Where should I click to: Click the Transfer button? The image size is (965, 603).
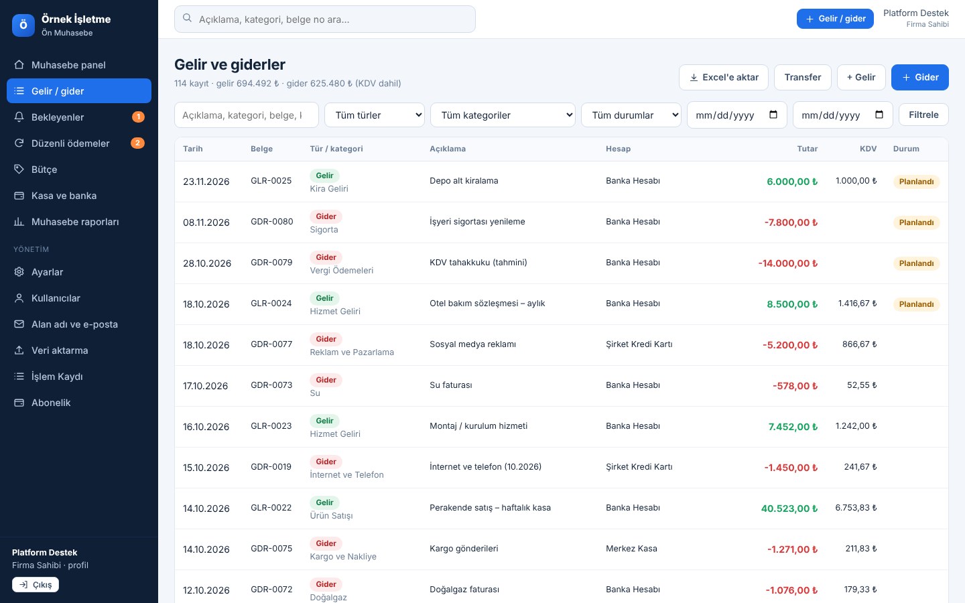(803, 77)
